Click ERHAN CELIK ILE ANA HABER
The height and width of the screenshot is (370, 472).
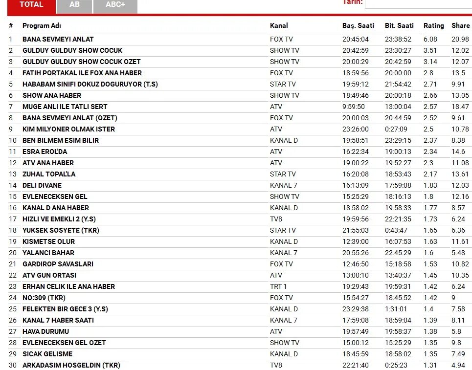pyautogui.click(x=68, y=287)
